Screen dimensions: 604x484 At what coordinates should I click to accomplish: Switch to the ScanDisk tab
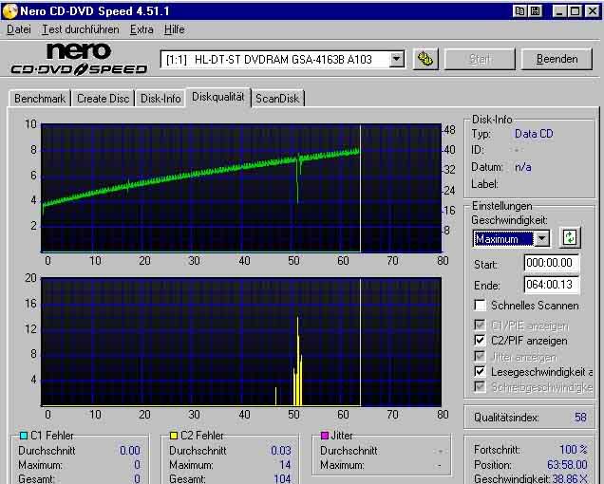[x=277, y=99]
